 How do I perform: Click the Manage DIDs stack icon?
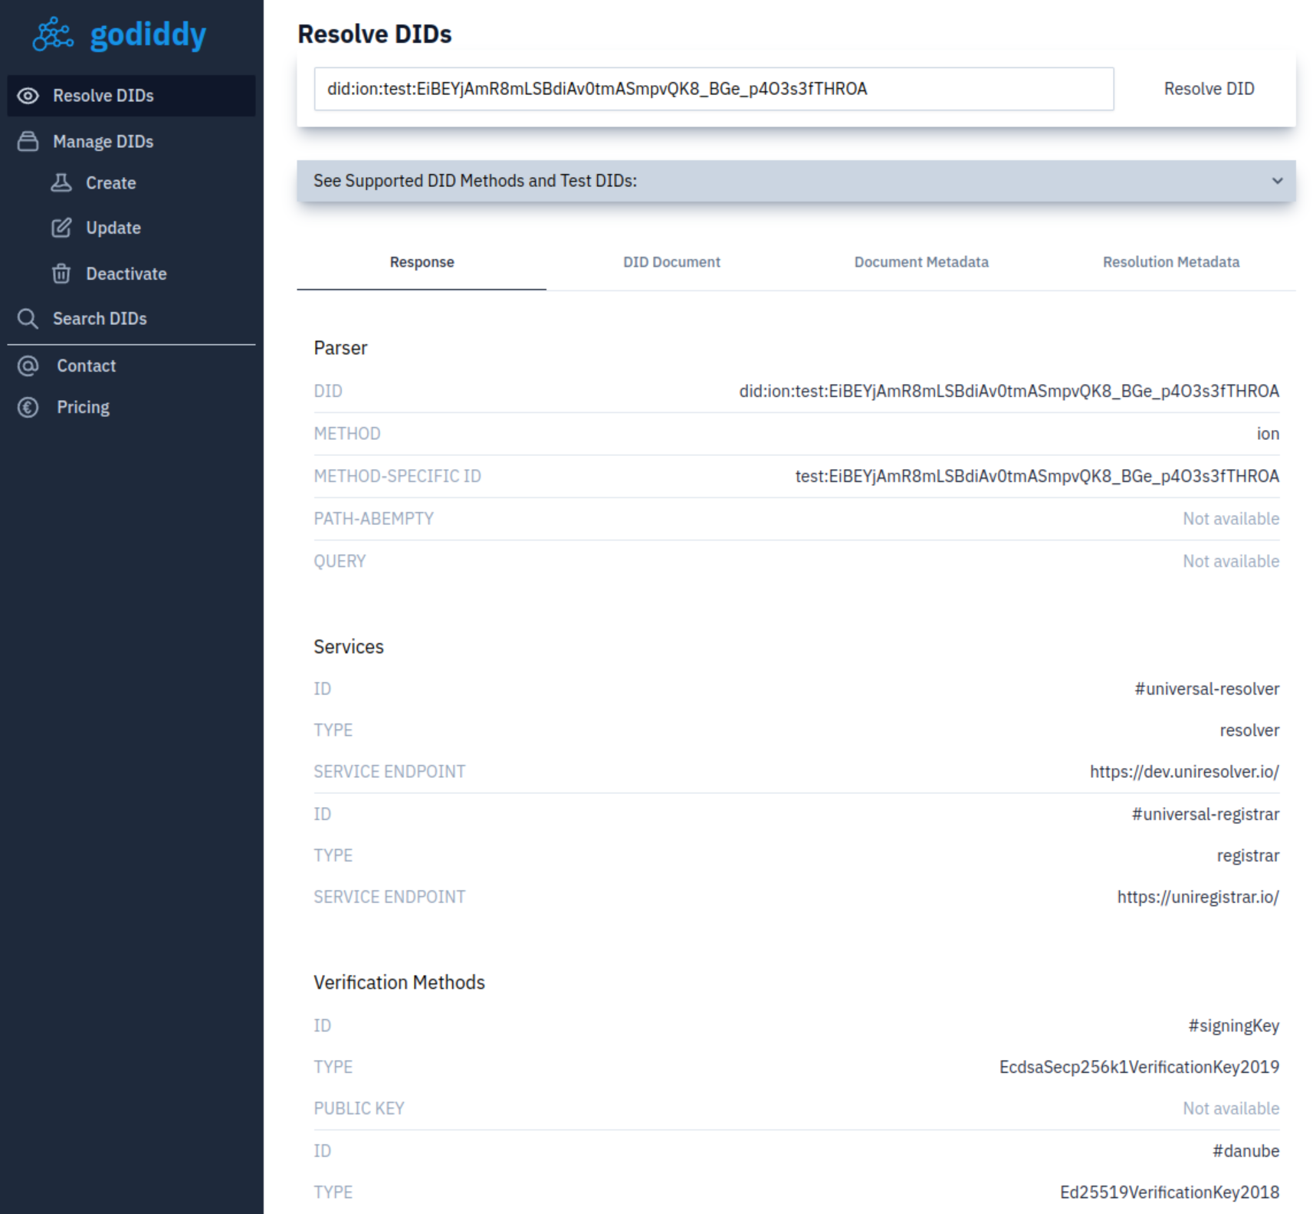(x=28, y=142)
